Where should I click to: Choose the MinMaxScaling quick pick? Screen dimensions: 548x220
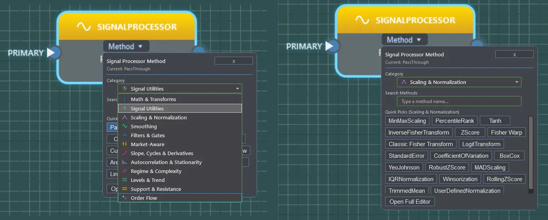coord(407,121)
